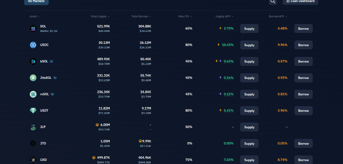
Task: Click the JitoSOL token icon
Action: click(x=33, y=78)
